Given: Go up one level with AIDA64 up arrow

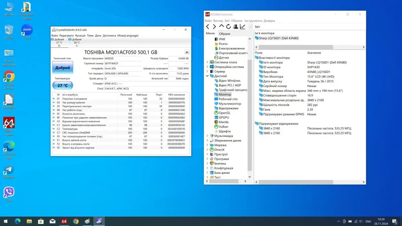Looking at the screenshot, I should (221, 26).
